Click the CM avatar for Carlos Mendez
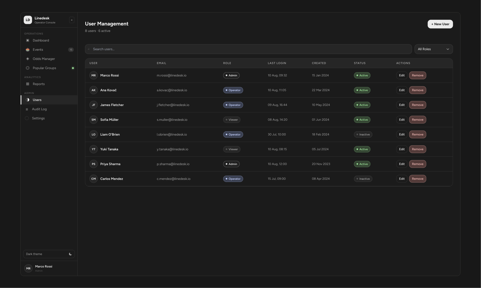 [93, 179]
